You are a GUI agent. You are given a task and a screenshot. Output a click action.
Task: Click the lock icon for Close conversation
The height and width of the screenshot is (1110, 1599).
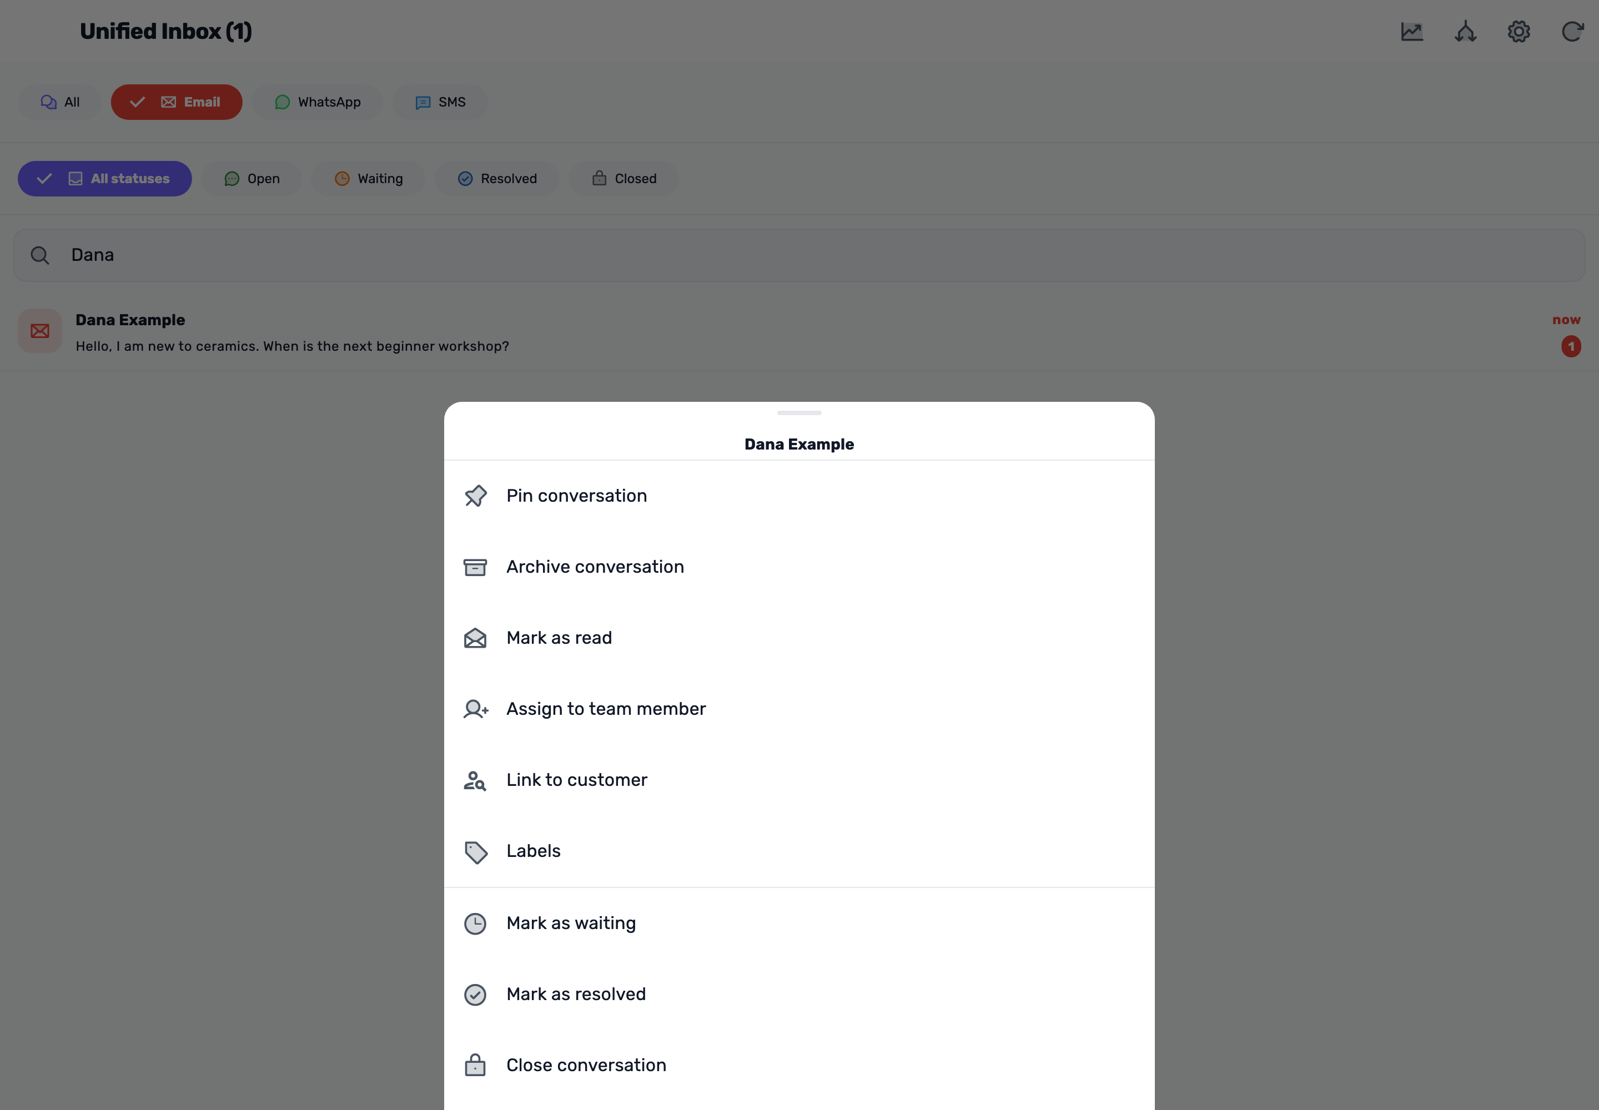pos(475,1065)
